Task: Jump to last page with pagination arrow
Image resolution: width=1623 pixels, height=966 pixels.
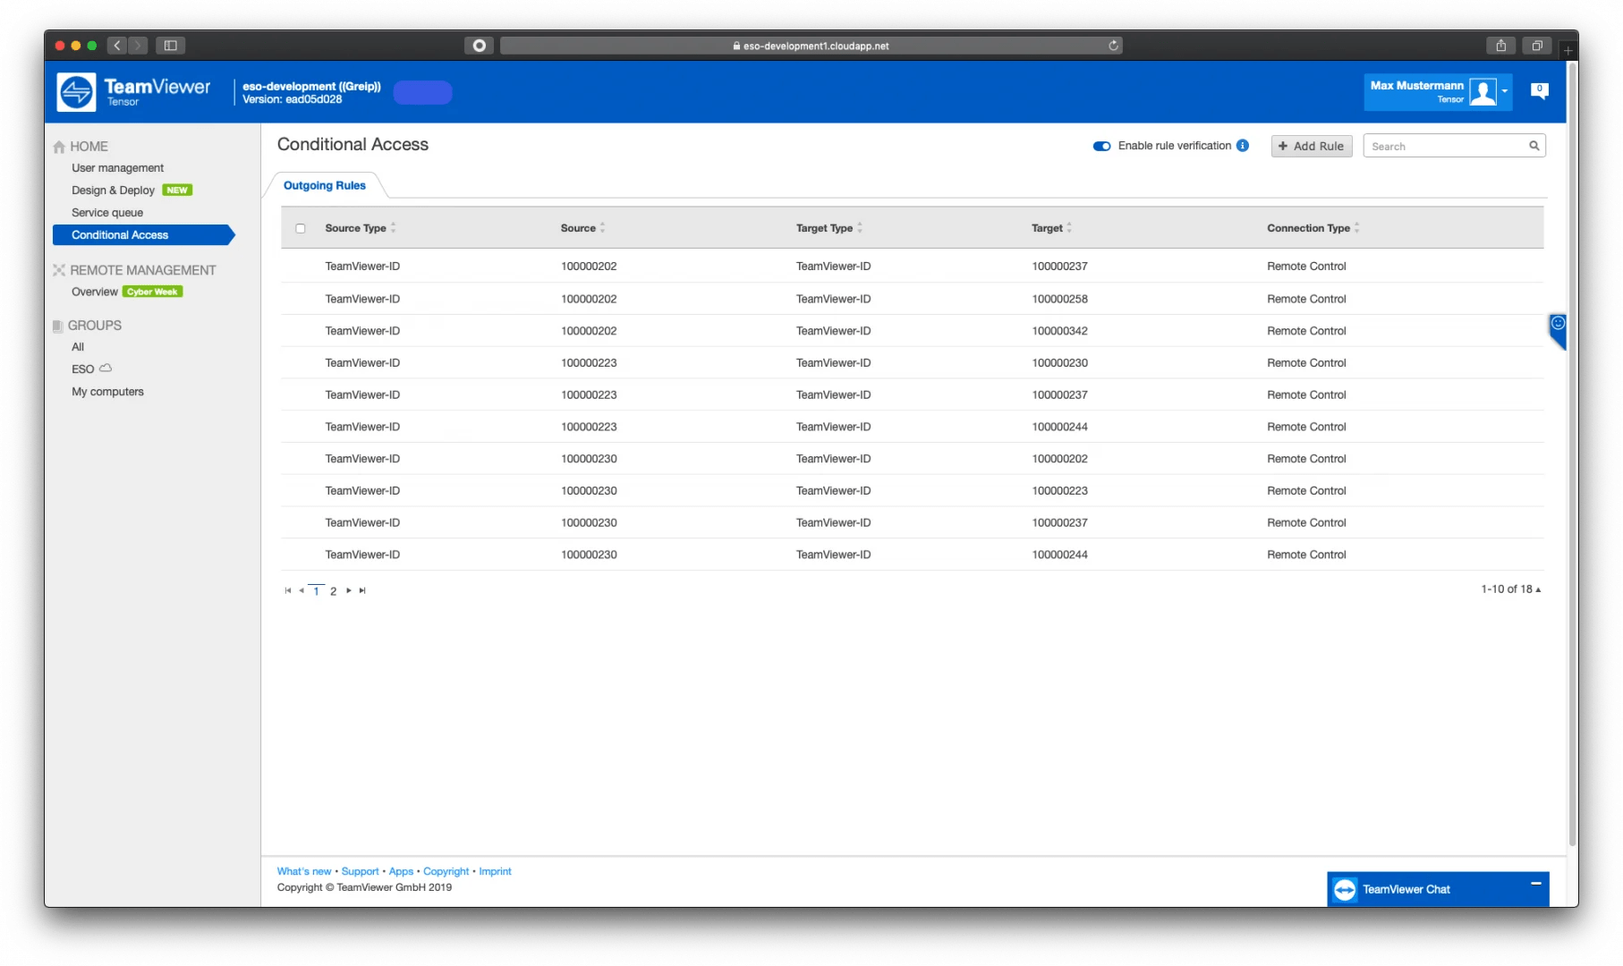Action: click(362, 590)
